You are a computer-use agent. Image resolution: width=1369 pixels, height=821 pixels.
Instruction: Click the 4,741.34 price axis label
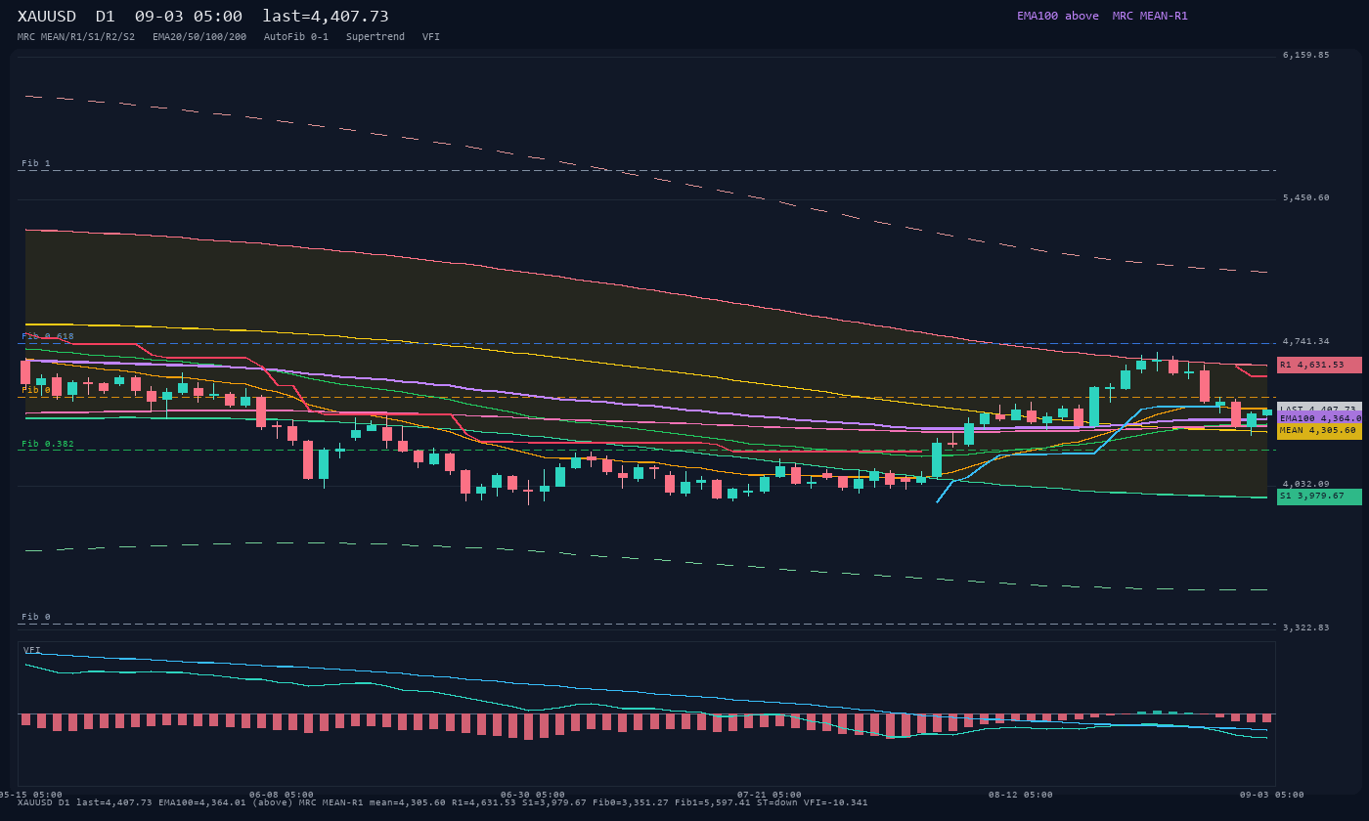[1306, 342]
